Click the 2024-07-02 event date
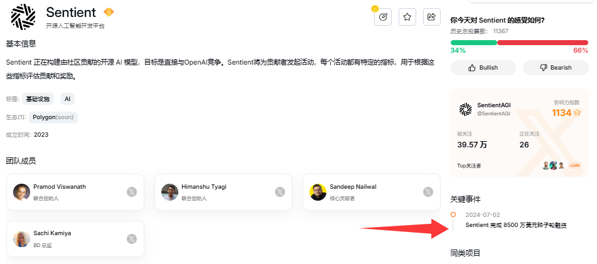Screen dimensions: 597x264 point(482,215)
